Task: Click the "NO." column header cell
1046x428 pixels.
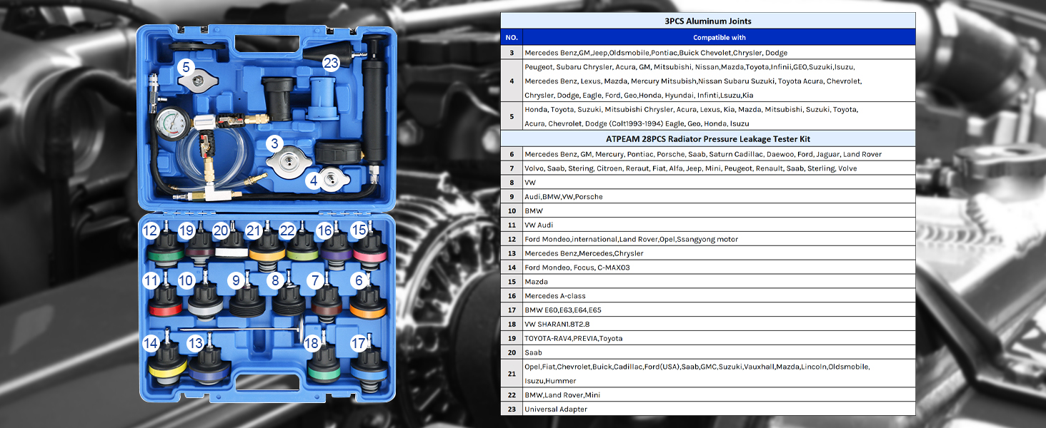Action: tap(511, 37)
